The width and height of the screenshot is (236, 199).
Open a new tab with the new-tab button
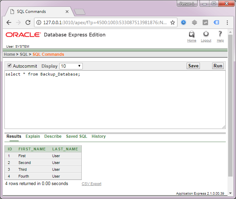coord(80,12)
